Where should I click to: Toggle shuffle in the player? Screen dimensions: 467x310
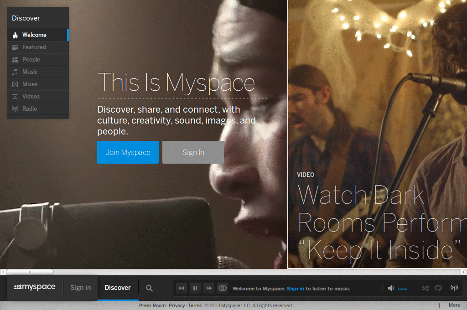point(425,288)
